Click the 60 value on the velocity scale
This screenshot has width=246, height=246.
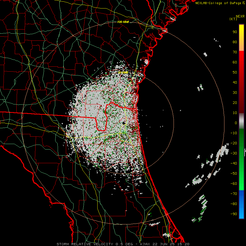tap(235, 62)
